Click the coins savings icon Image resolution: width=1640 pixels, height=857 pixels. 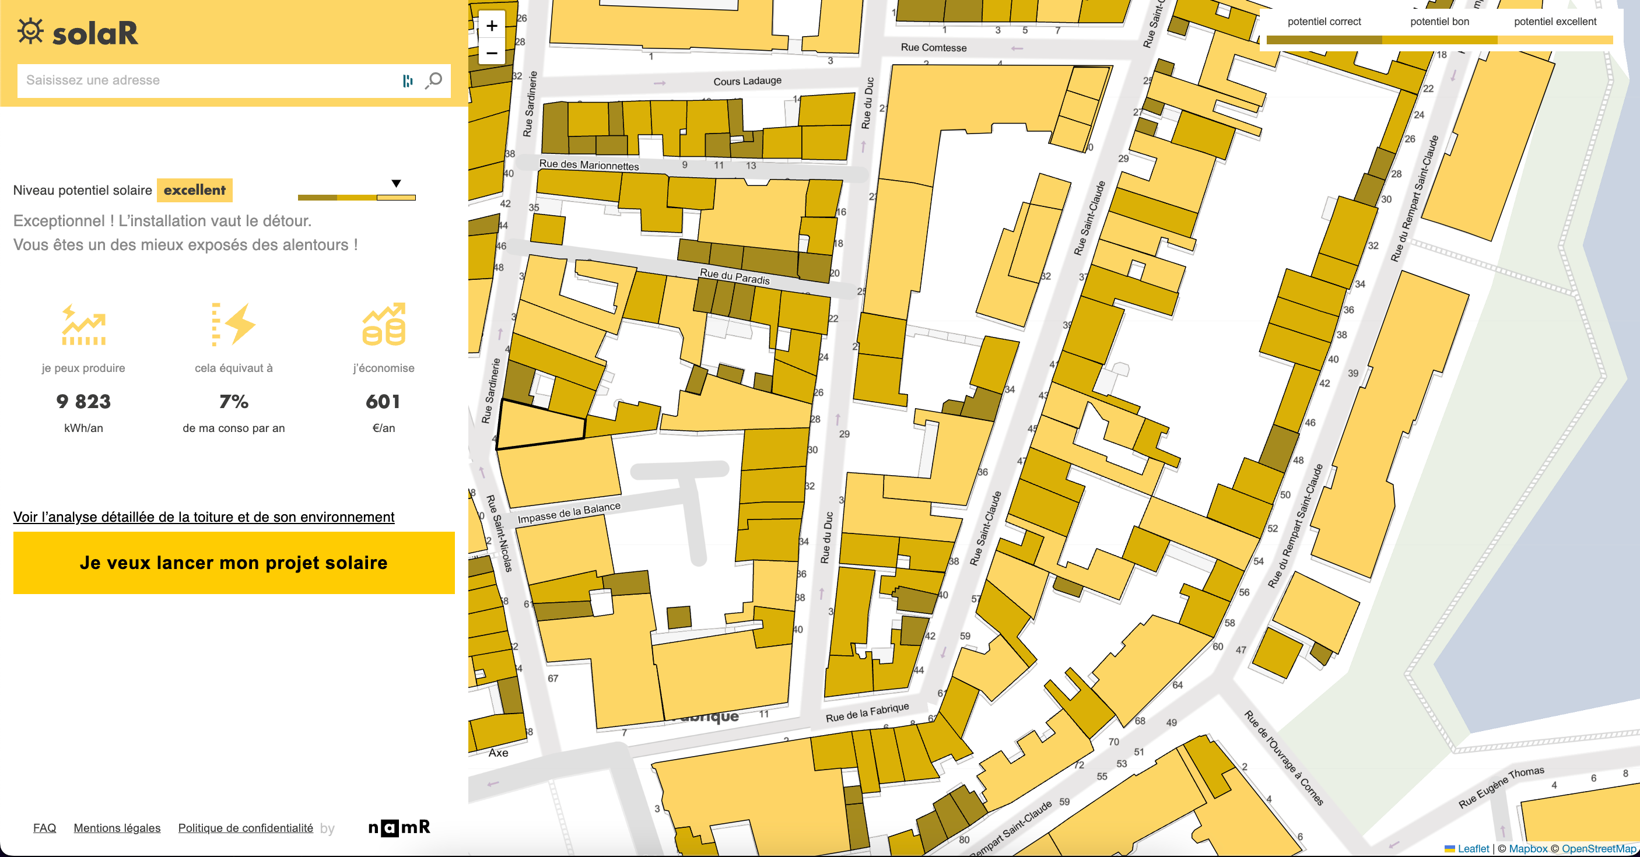[383, 325]
